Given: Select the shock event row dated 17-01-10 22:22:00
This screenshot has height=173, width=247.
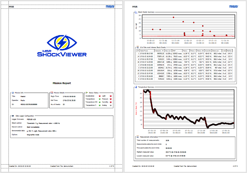Looking at the screenshot, I should pos(185,68).
